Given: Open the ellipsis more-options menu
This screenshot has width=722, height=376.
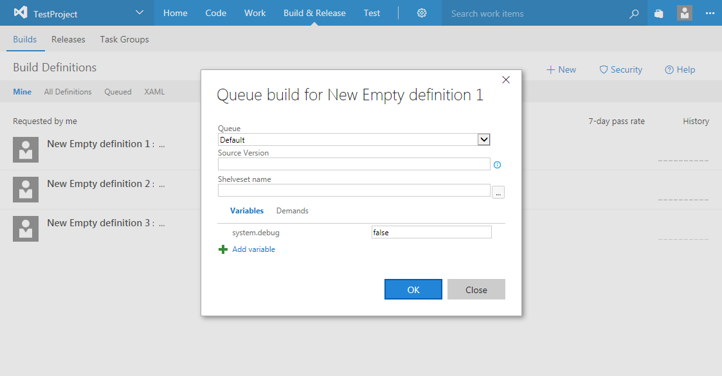Looking at the screenshot, I should click(x=710, y=13).
